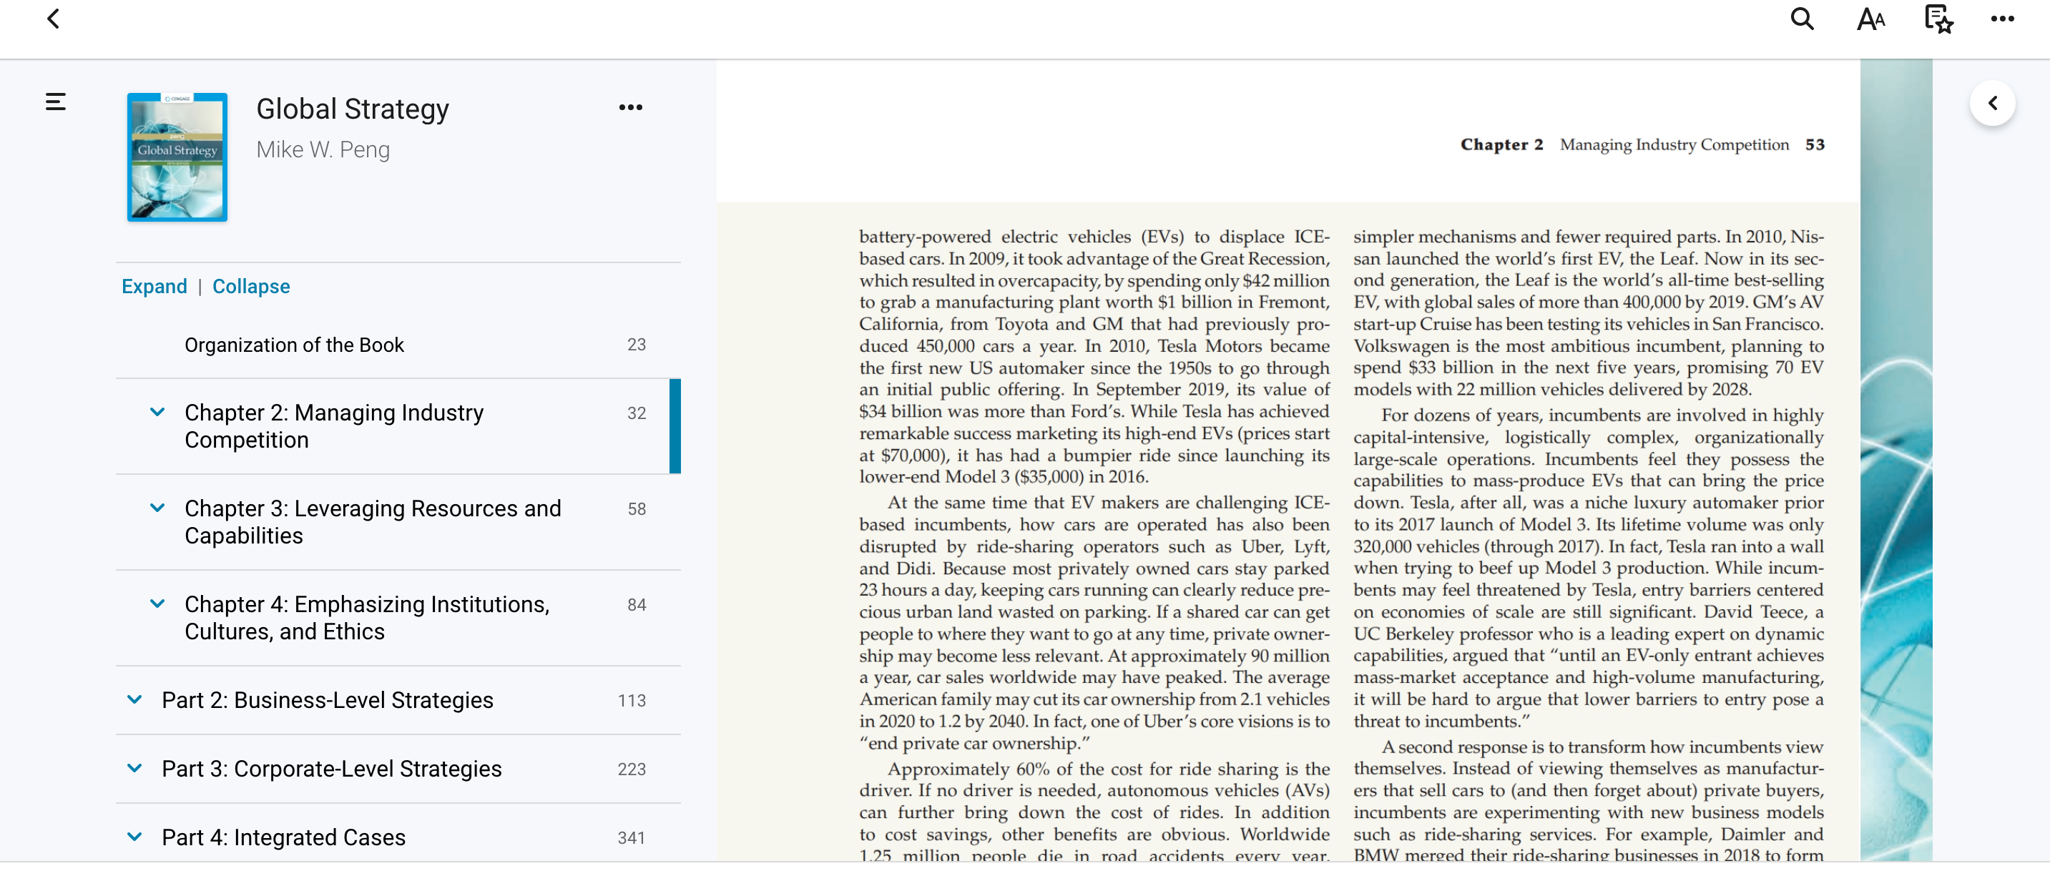2050x871 pixels.
Task: Click the next page strip beside the page
Action: 1896,460
